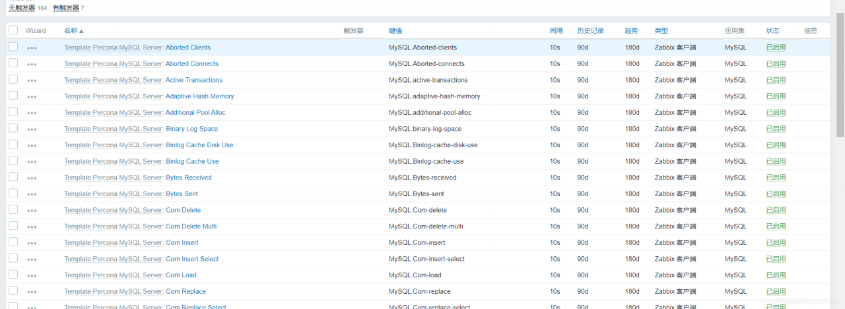This screenshot has width=845, height=309.
Task: Toggle 已启用 status for Bytes Received
Action: (776, 178)
